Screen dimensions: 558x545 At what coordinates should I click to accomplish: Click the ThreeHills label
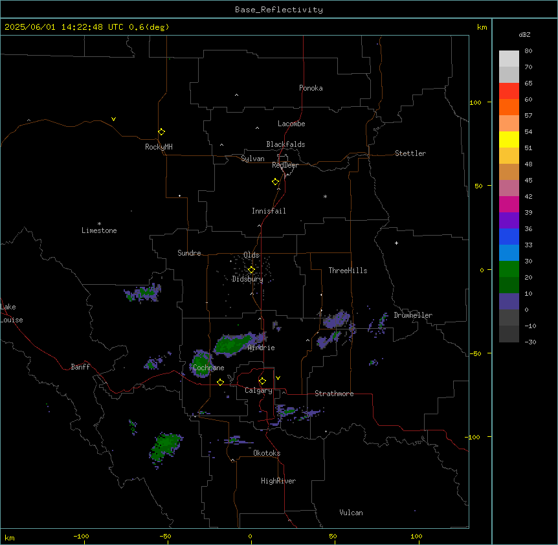pyautogui.click(x=348, y=271)
